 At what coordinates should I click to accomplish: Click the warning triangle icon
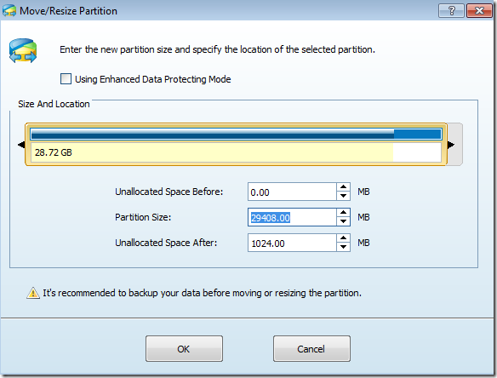click(x=33, y=293)
